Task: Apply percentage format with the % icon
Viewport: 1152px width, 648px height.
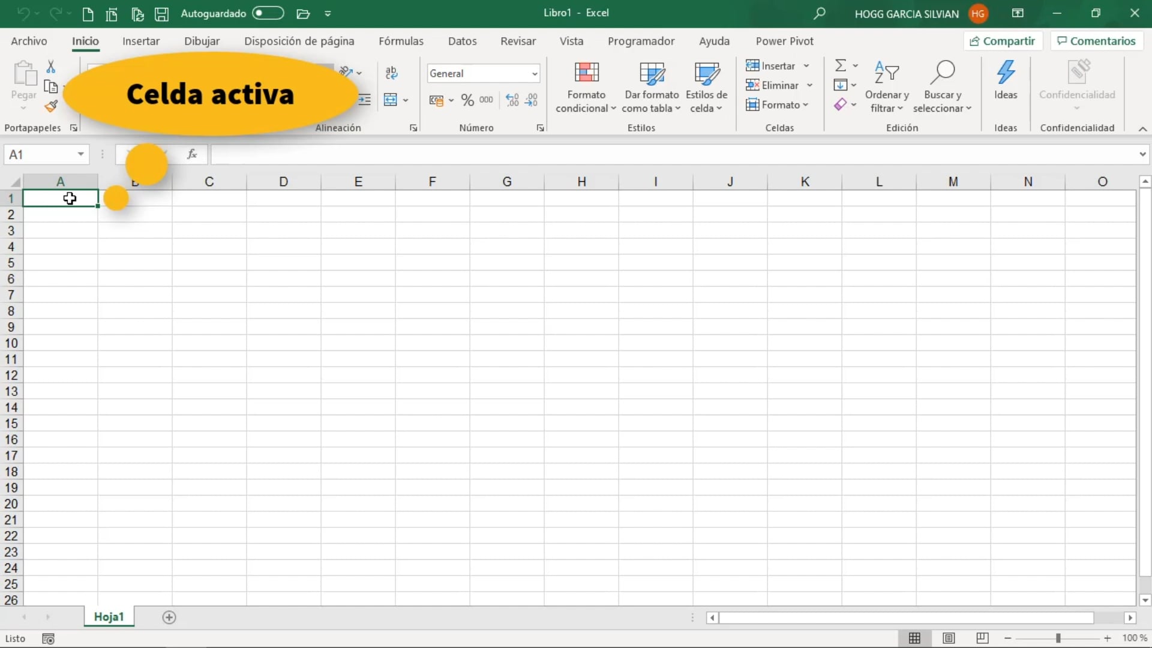Action: (468, 100)
